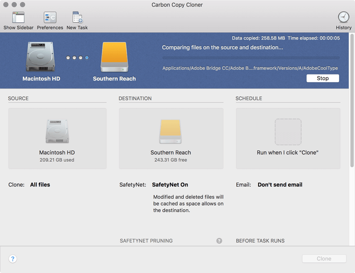Click the SafetyNet description paragraph

[188, 204]
